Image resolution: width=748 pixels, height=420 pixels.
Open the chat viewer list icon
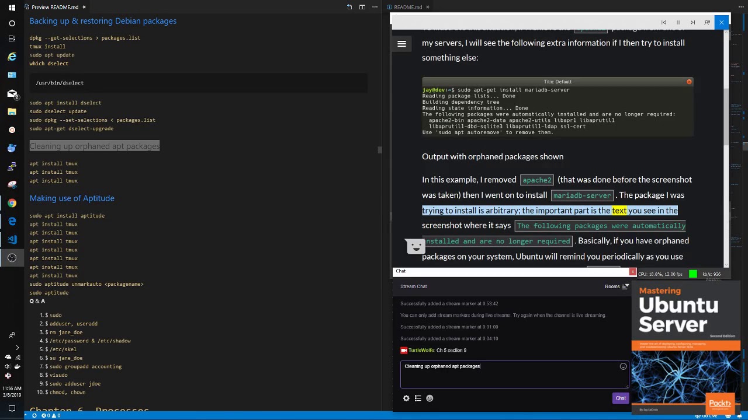[418, 398]
